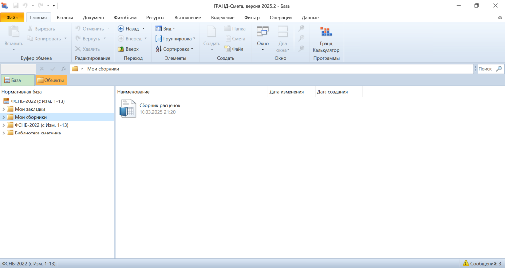Click the Вверх folder-up icon

pyautogui.click(x=121, y=49)
